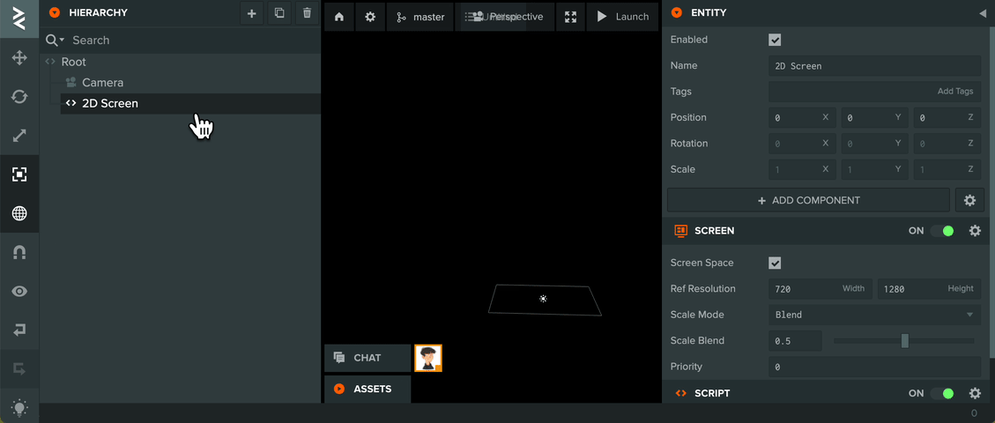The width and height of the screenshot is (995, 423).
Task: Adjust the Scale Blend slider handle
Action: [x=904, y=341]
